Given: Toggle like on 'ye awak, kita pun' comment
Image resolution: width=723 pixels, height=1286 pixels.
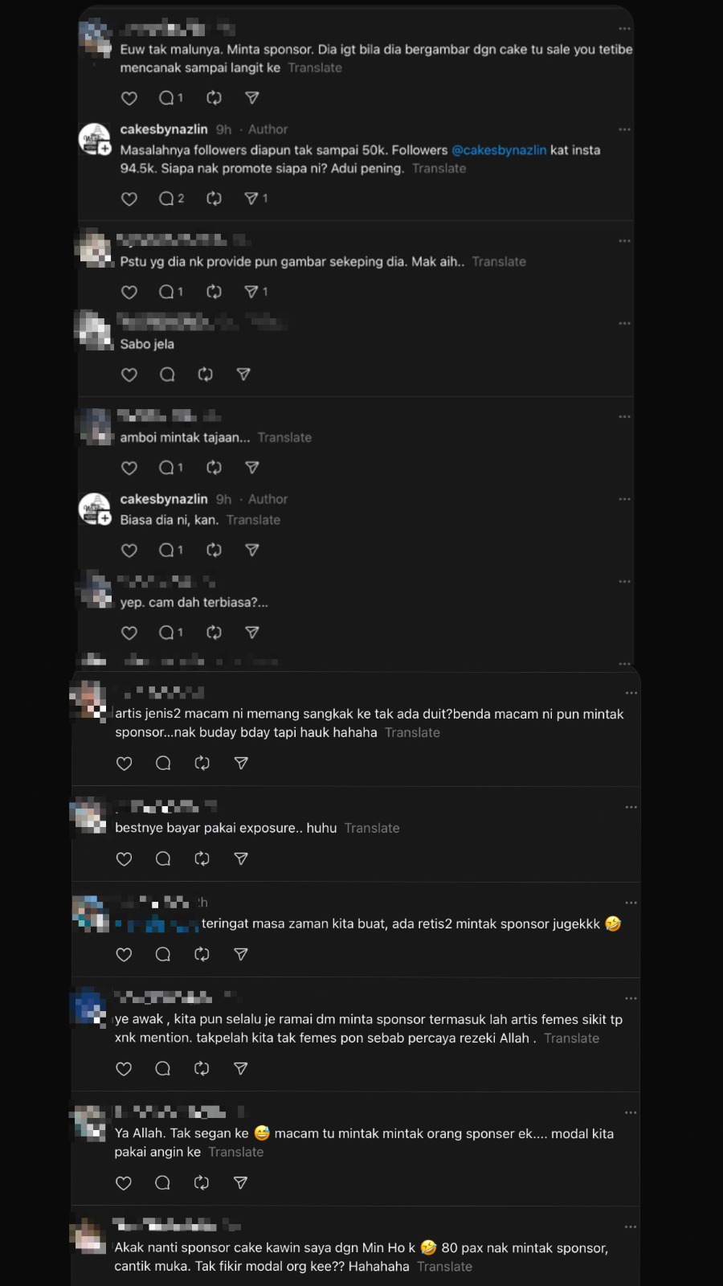Looking at the screenshot, I should [x=124, y=1069].
